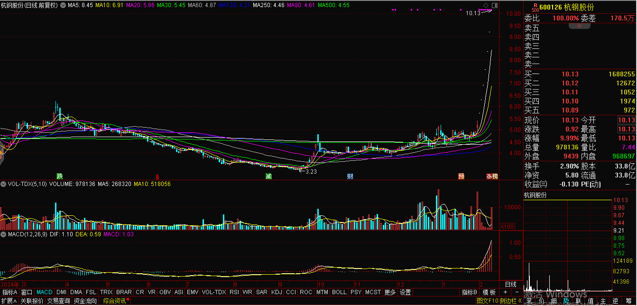Open the 综合资讯 news tab
Screen dimensions: 637x306
click(115, 301)
